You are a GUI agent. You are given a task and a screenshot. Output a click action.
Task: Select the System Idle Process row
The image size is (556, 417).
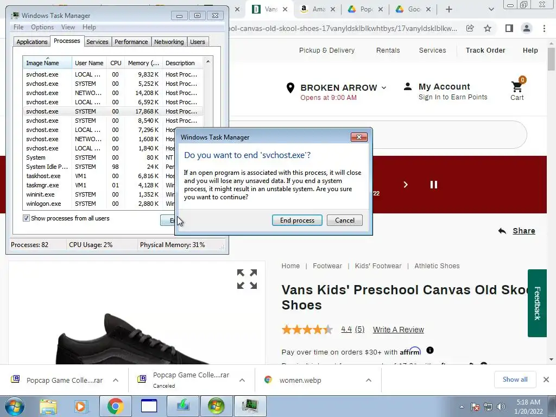(99, 167)
